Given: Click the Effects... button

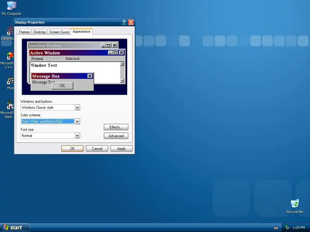Looking at the screenshot, I should (x=116, y=127).
